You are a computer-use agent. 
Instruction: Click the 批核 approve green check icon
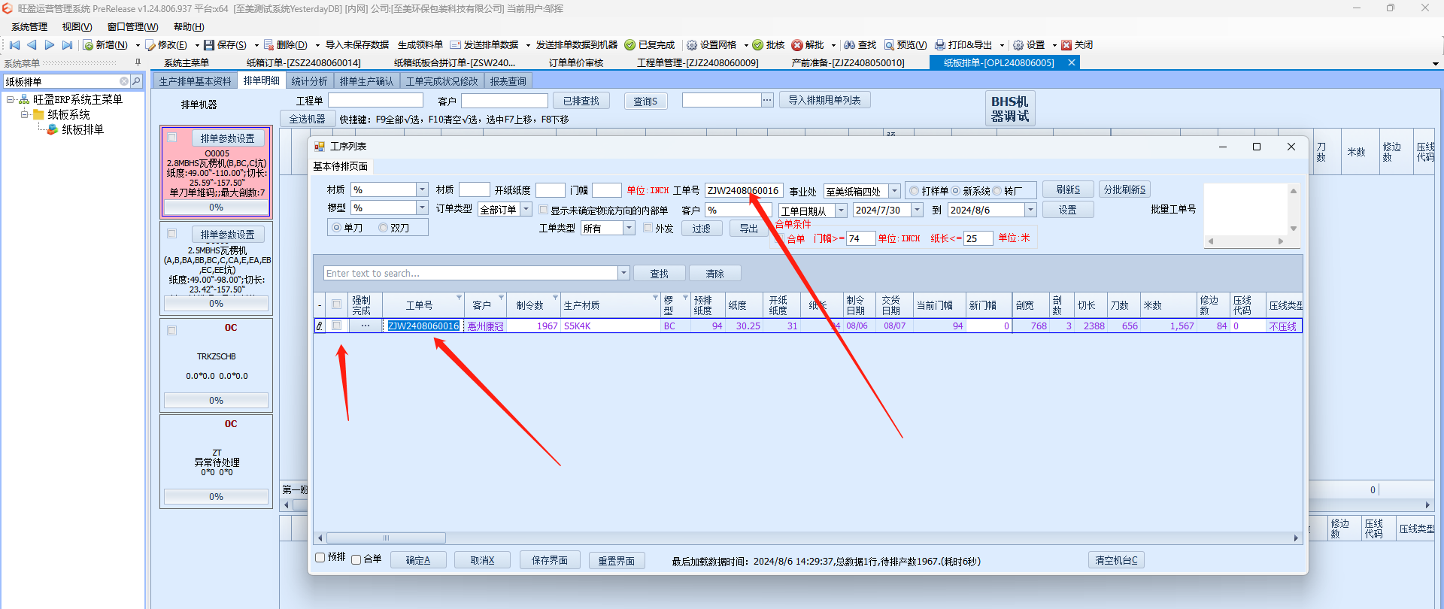coord(758,45)
